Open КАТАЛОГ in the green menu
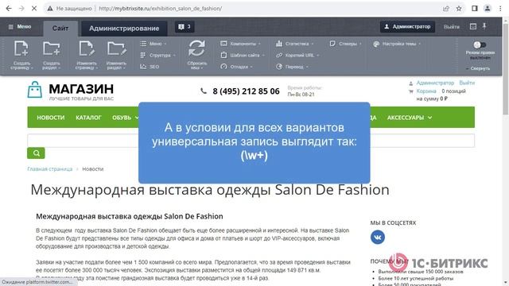509x286 pixels. 88,118
